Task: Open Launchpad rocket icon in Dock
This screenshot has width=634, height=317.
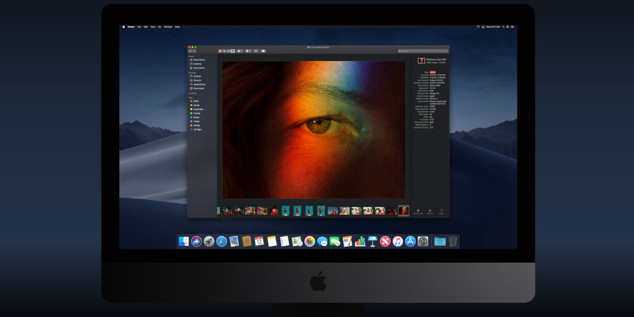Action: [x=209, y=242]
